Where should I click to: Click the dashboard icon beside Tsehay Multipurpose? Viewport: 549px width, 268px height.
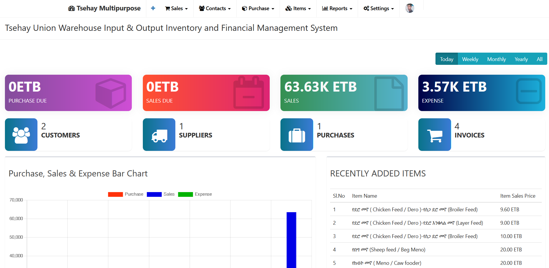(71, 8)
